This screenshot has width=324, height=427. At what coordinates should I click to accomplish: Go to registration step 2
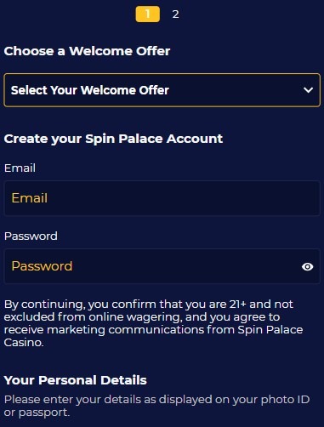pos(175,14)
